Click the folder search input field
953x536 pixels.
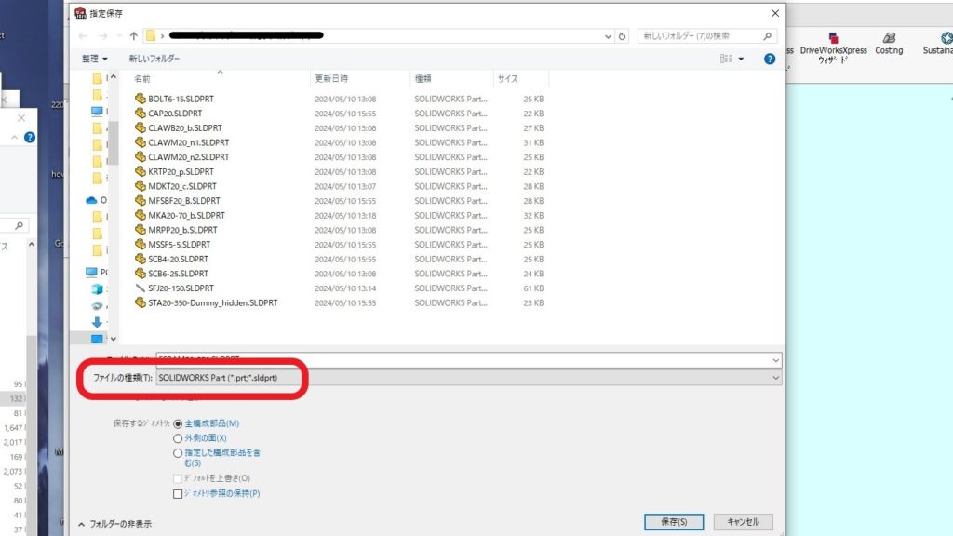pos(703,36)
